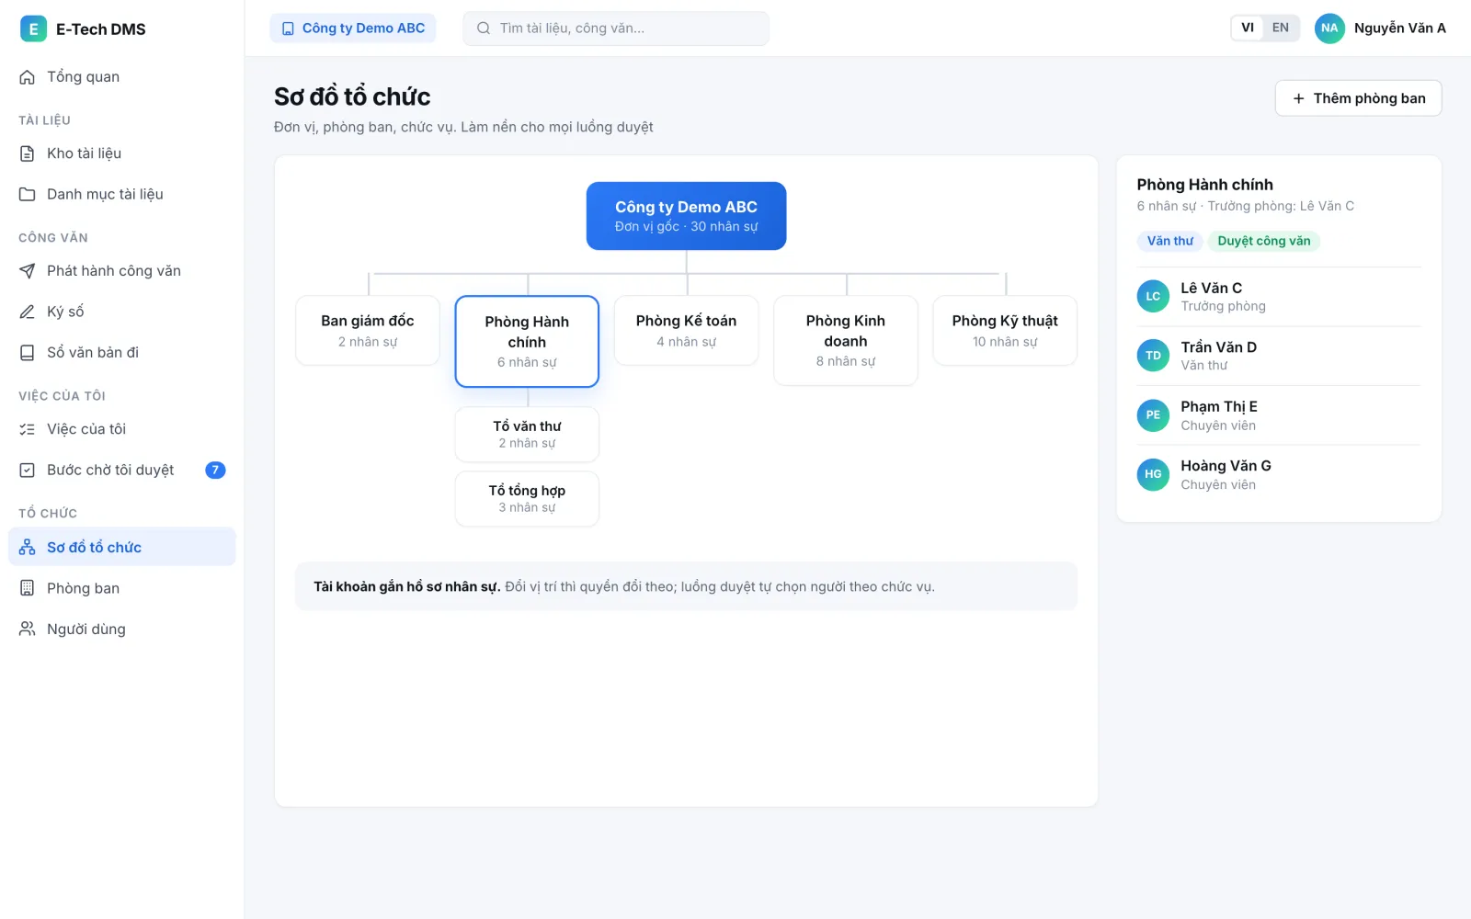Viewport: 1471px width, 919px height.
Task: Click the Danh mục tài liệu folder icon
Action: point(28,194)
